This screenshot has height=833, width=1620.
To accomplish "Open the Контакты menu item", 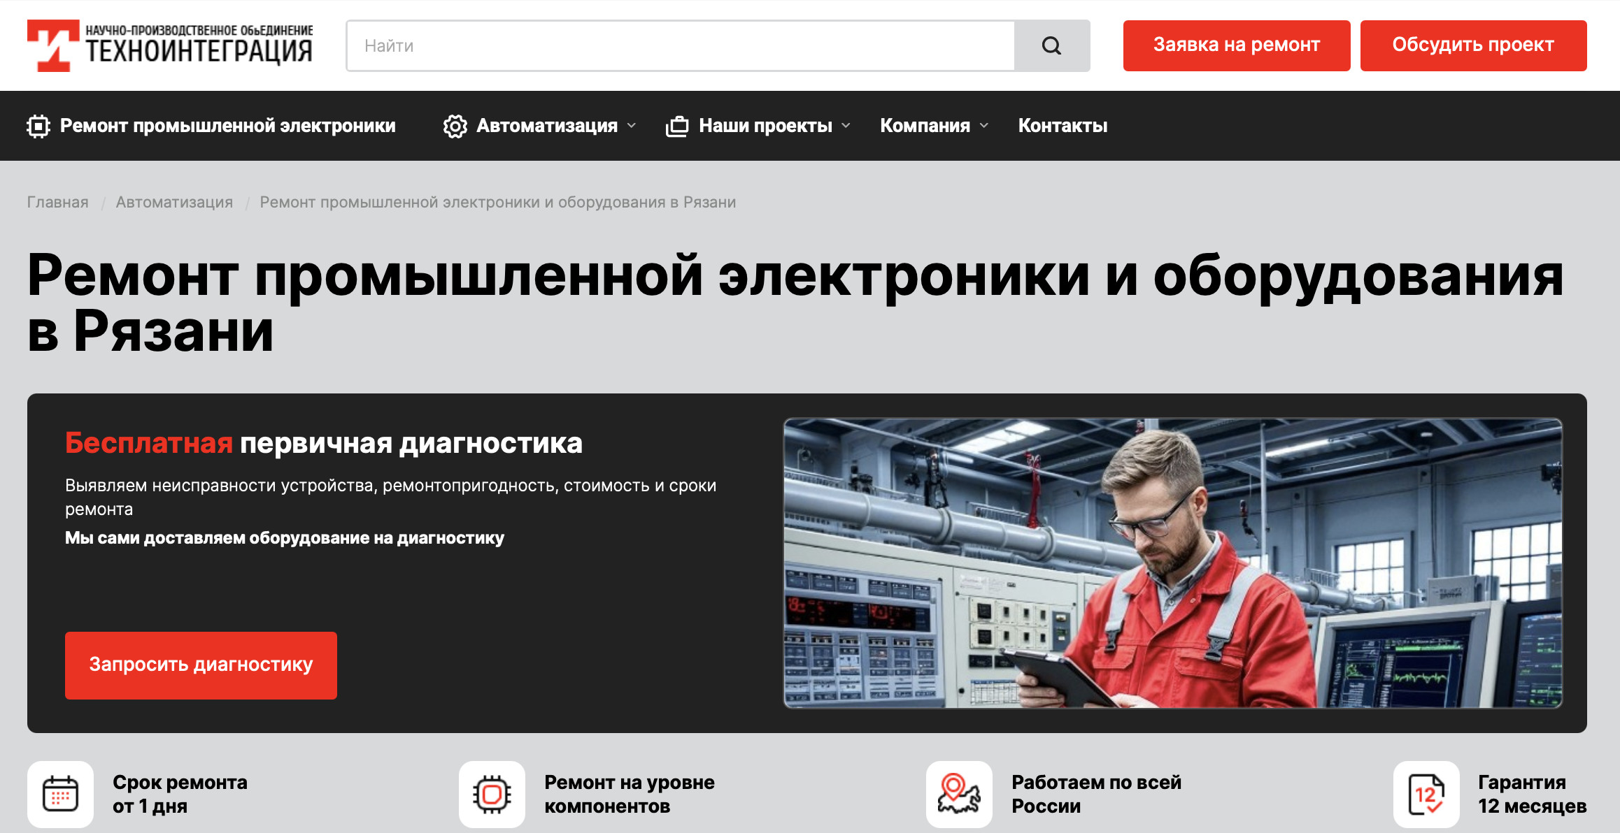I will [1063, 126].
